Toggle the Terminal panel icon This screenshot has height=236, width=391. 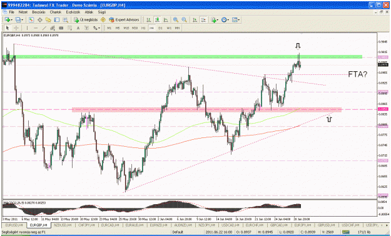point(57,20)
